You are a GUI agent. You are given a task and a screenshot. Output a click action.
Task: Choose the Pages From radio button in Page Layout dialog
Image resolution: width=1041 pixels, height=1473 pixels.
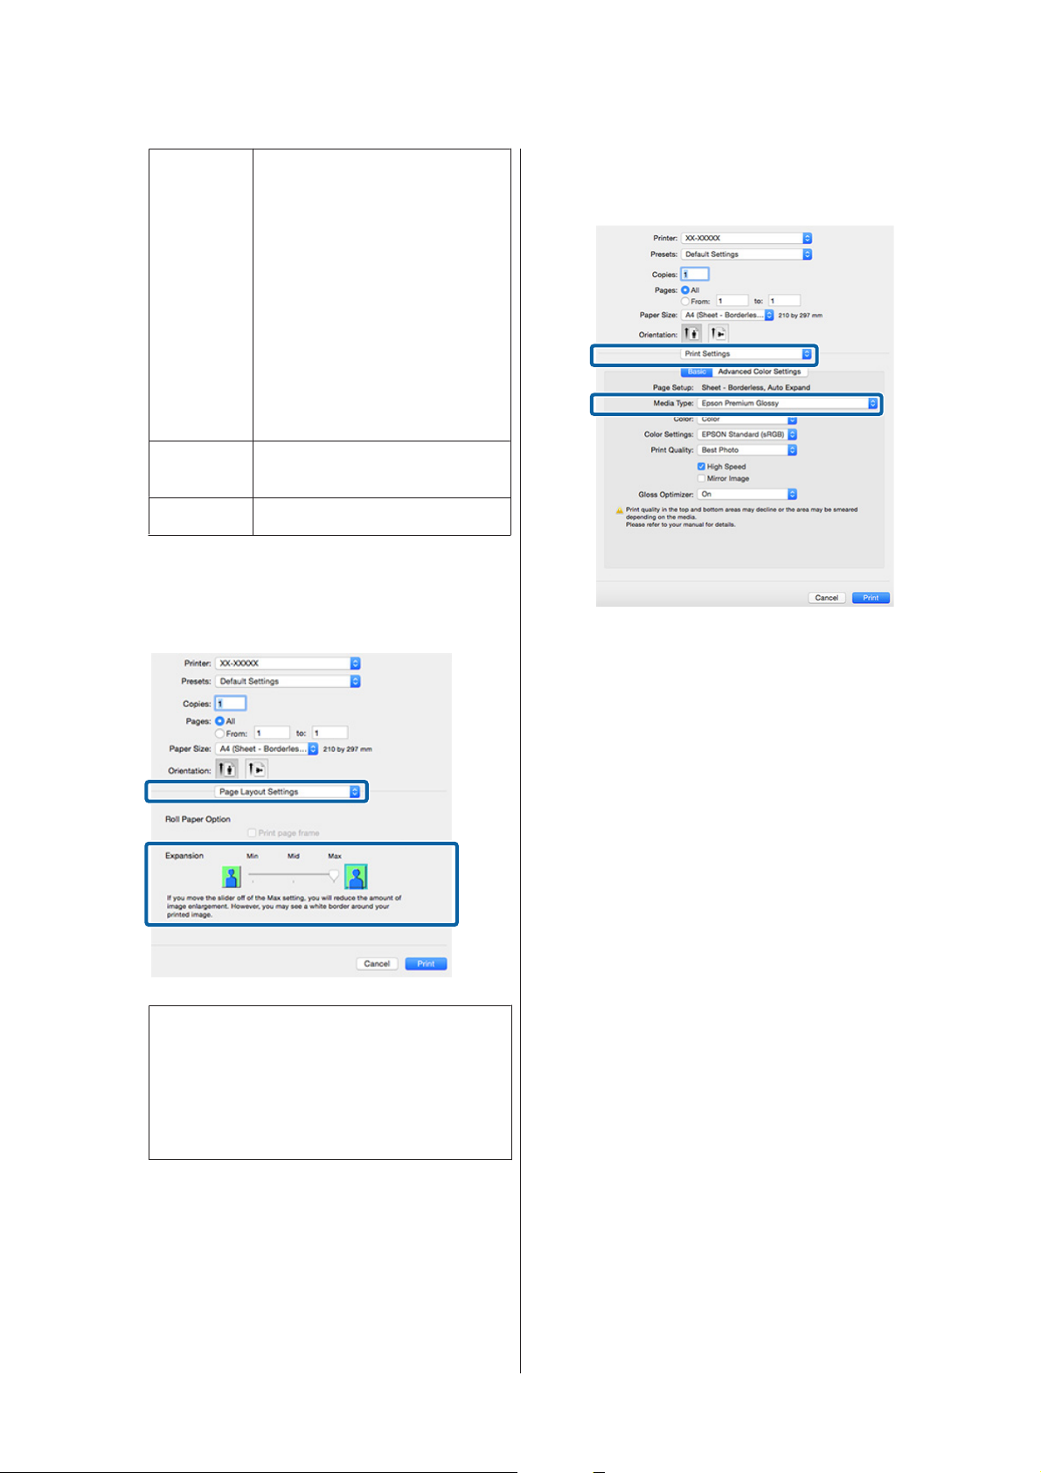point(219,733)
